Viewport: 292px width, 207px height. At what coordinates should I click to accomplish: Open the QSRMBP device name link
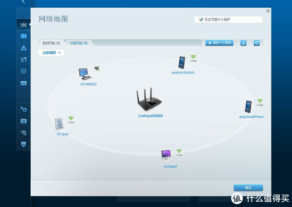pyautogui.click(x=171, y=167)
